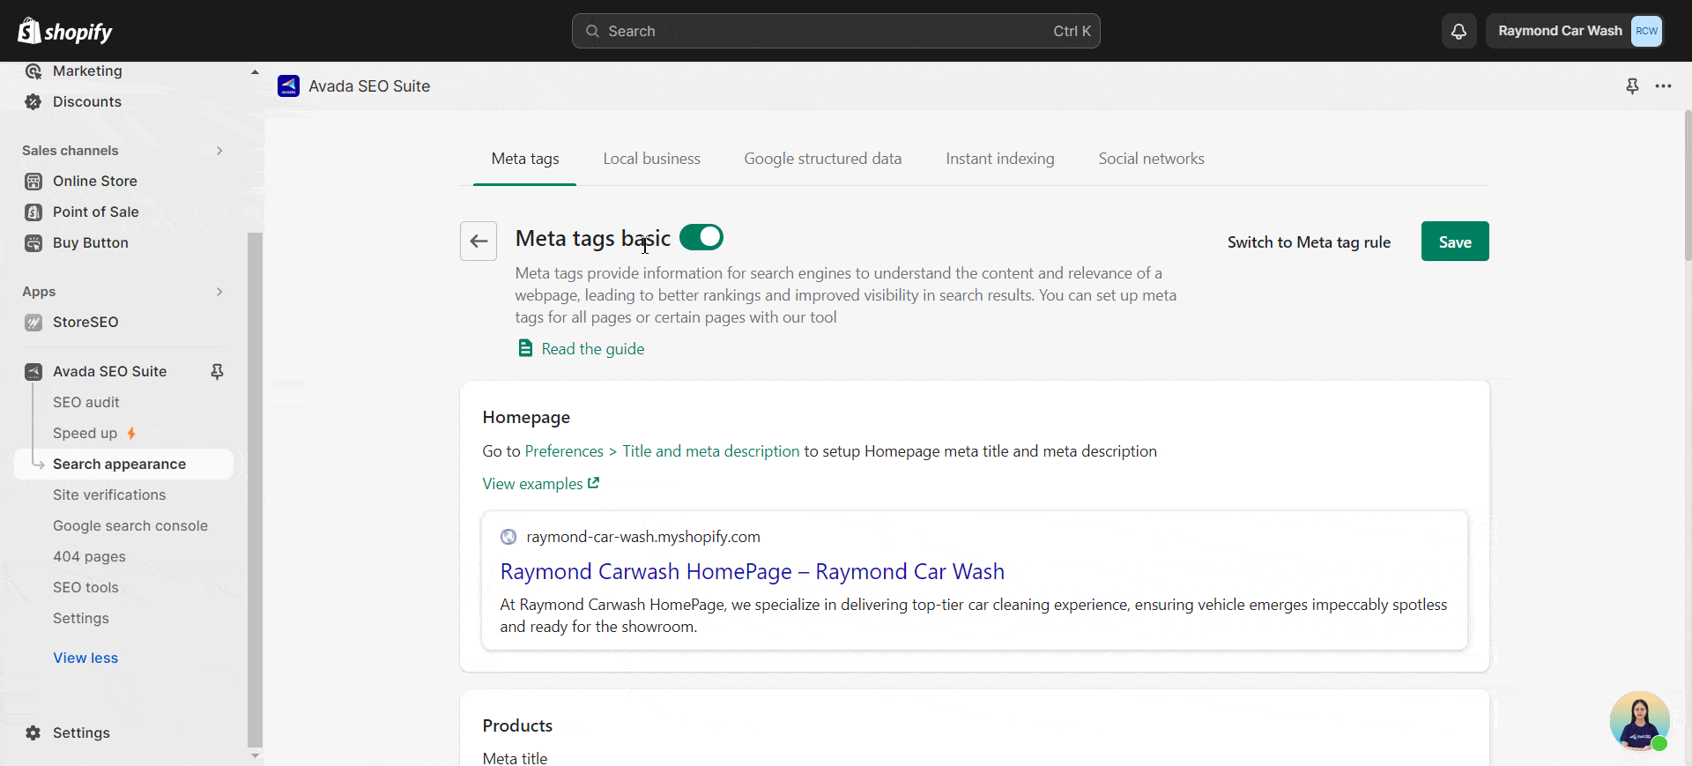Expand Apps chevron
Viewport: 1692px width, 766px height.
pyautogui.click(x=219, y=292)
